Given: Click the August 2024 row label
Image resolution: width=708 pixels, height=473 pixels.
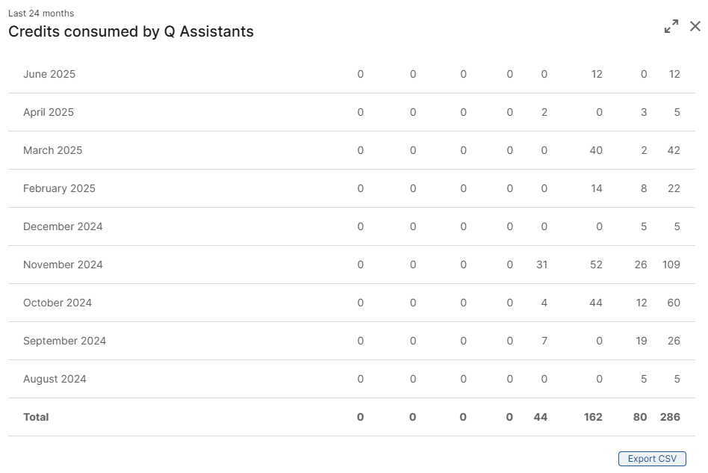Looking at the screenshot, I should tap(55, 379).
